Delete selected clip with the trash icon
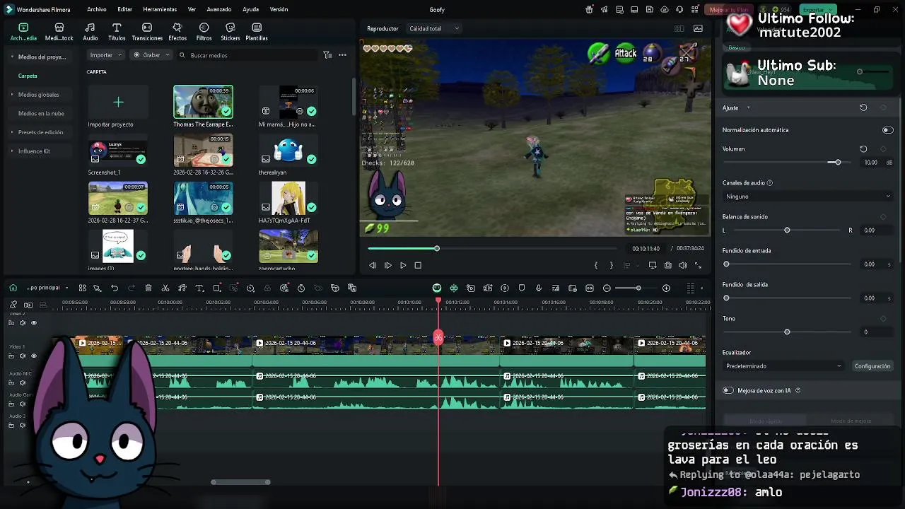 (x=148, y=288)
